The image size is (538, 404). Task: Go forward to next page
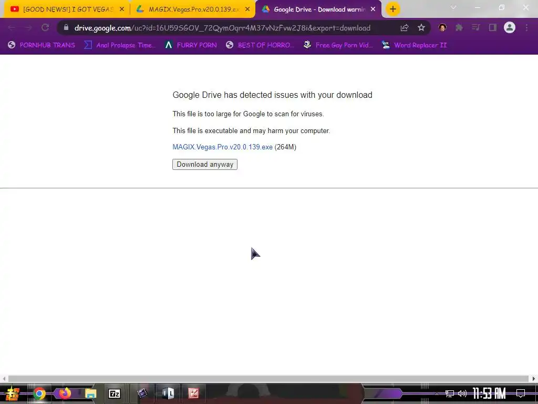pos(28,27)
